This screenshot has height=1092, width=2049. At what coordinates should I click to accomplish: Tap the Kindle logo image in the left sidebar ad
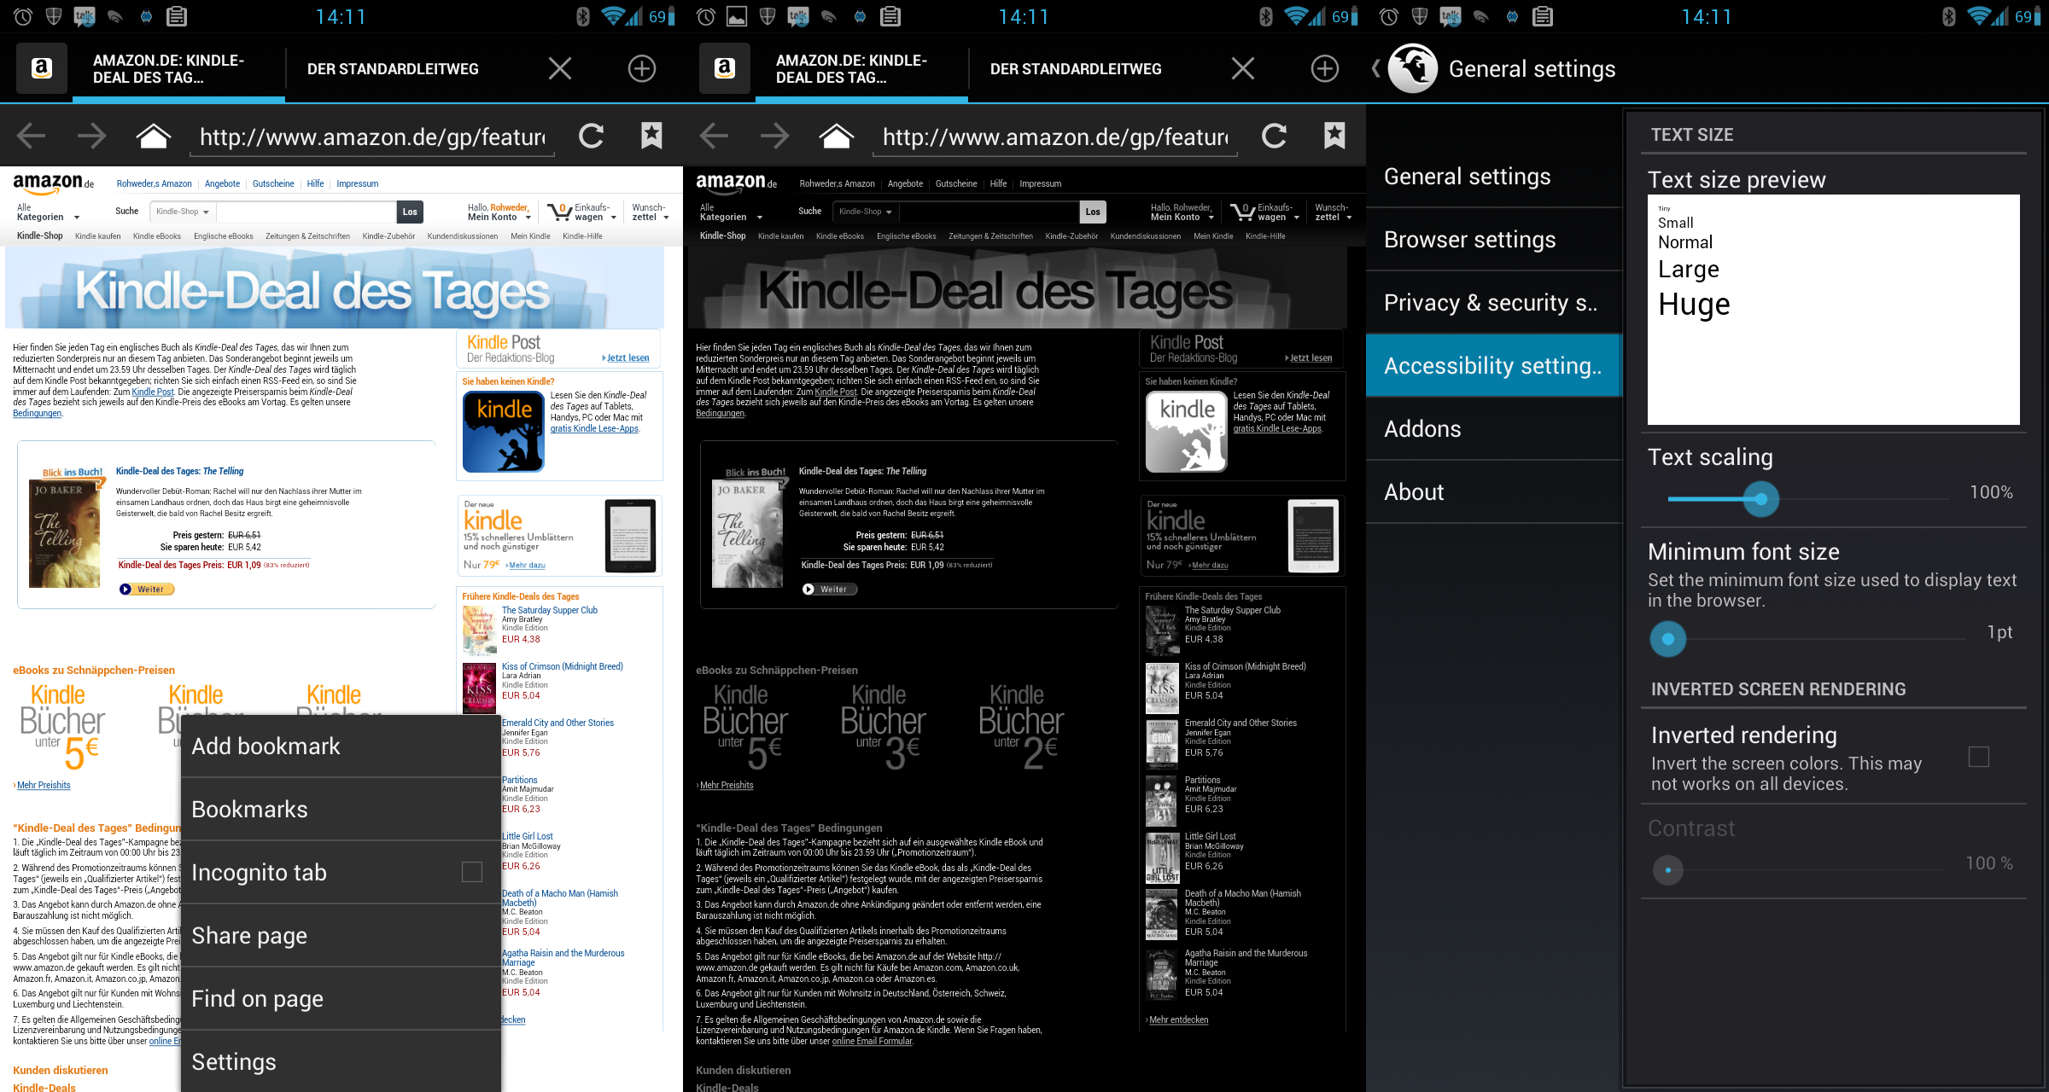(504, 432)
